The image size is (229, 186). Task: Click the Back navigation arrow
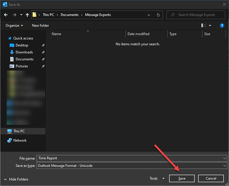pos(6,15)
